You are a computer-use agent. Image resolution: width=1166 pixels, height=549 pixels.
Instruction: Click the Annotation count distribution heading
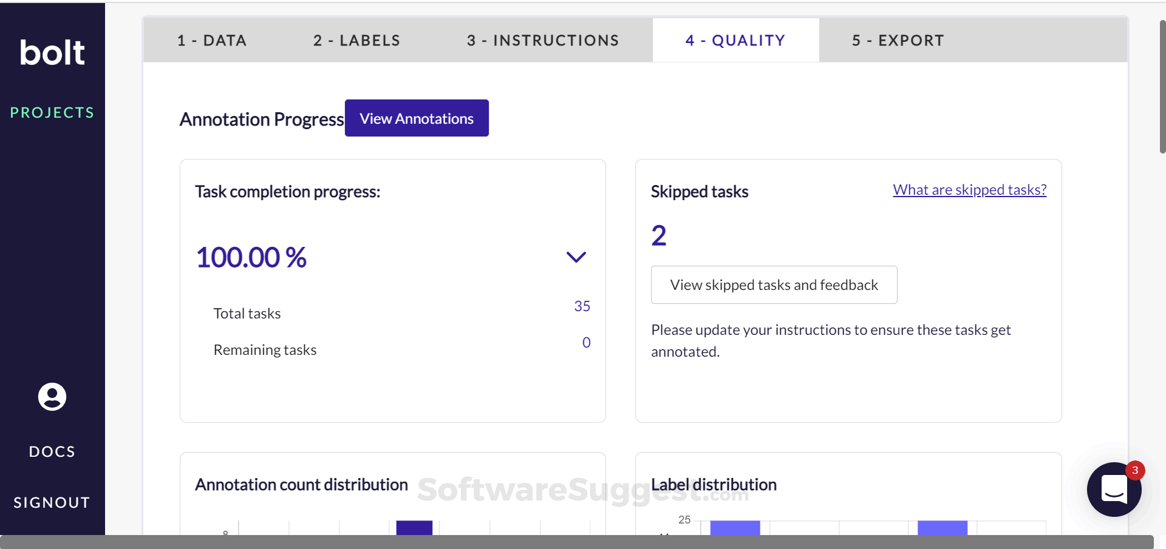301,485
